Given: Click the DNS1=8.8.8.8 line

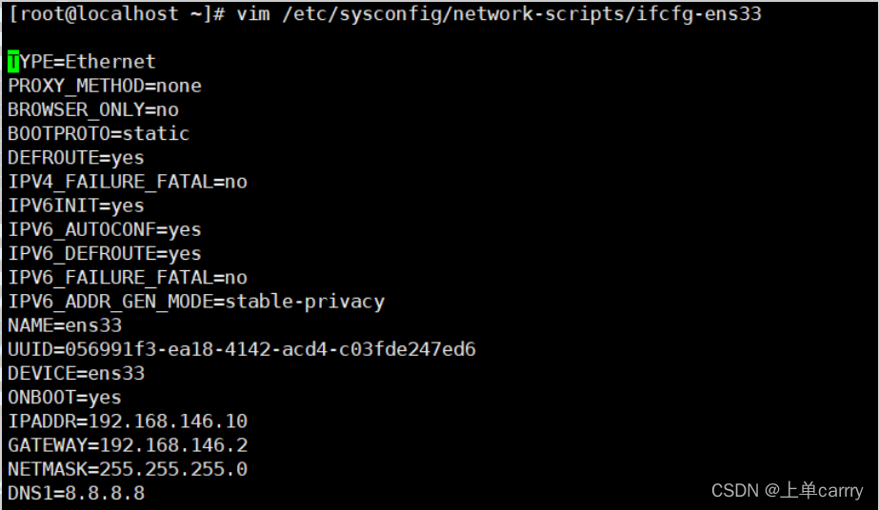Looking at the screenshot, I should coord(76,493).
